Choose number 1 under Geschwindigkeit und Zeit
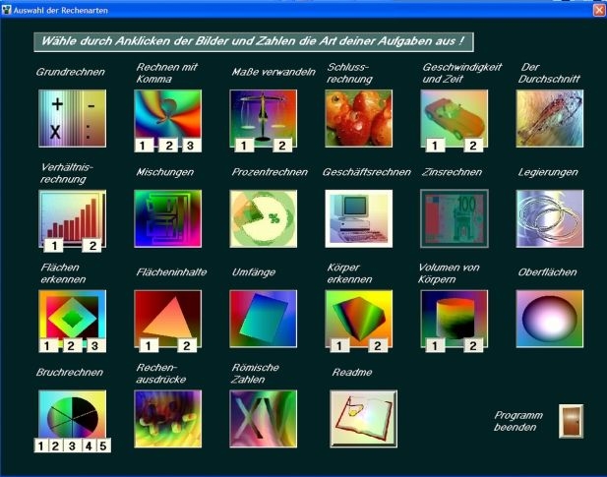The height and width of the screenshot is (477, 607). [434, 147]
